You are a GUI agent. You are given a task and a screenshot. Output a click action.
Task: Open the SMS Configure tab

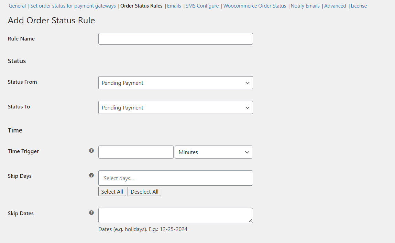[202, 6]
